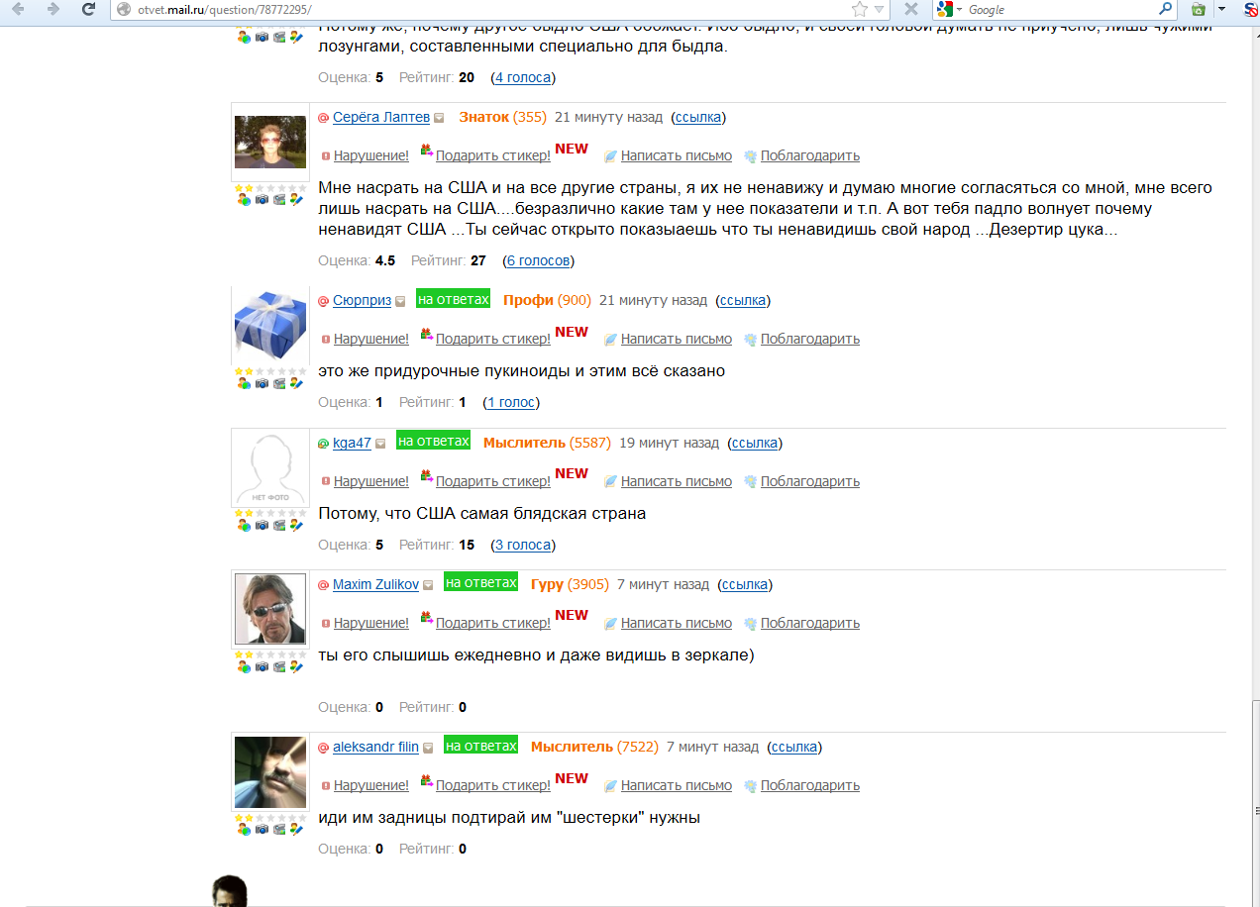Open Maxim Zulikov's avatar photo
The height and width of the screenshot is (907, 1260).
pos(270,609)
